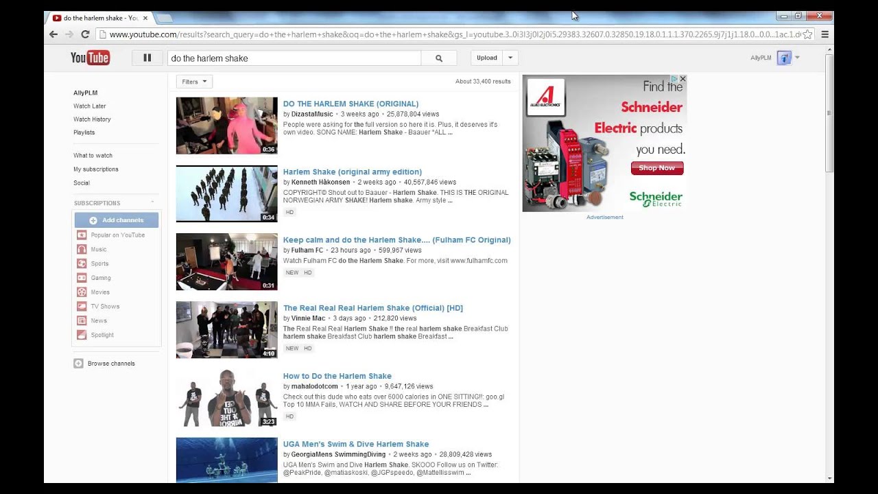Image resolution: width=878 pixels, height=494 pixels.
Task: Click the DizastaMusic channel name
Action: (x=312, y=114)
